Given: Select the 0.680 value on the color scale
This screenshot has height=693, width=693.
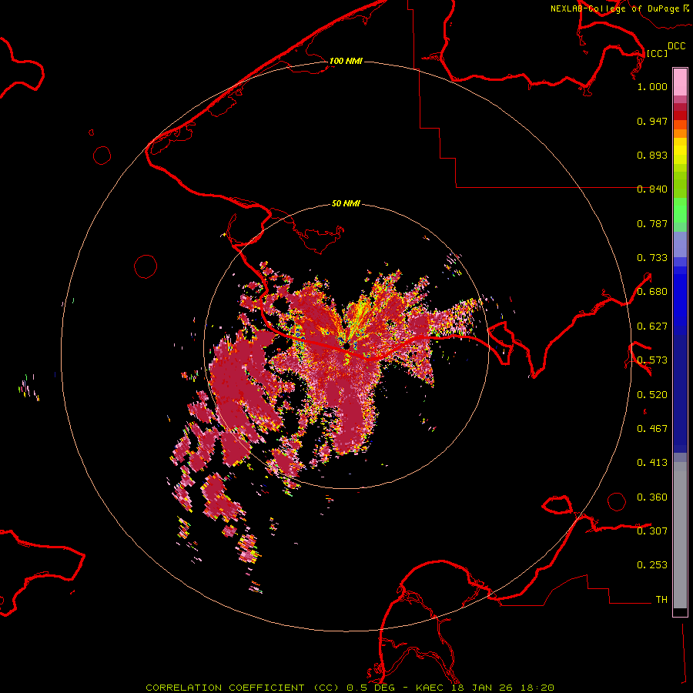Looking at the screenshot, I should point(652,292).
